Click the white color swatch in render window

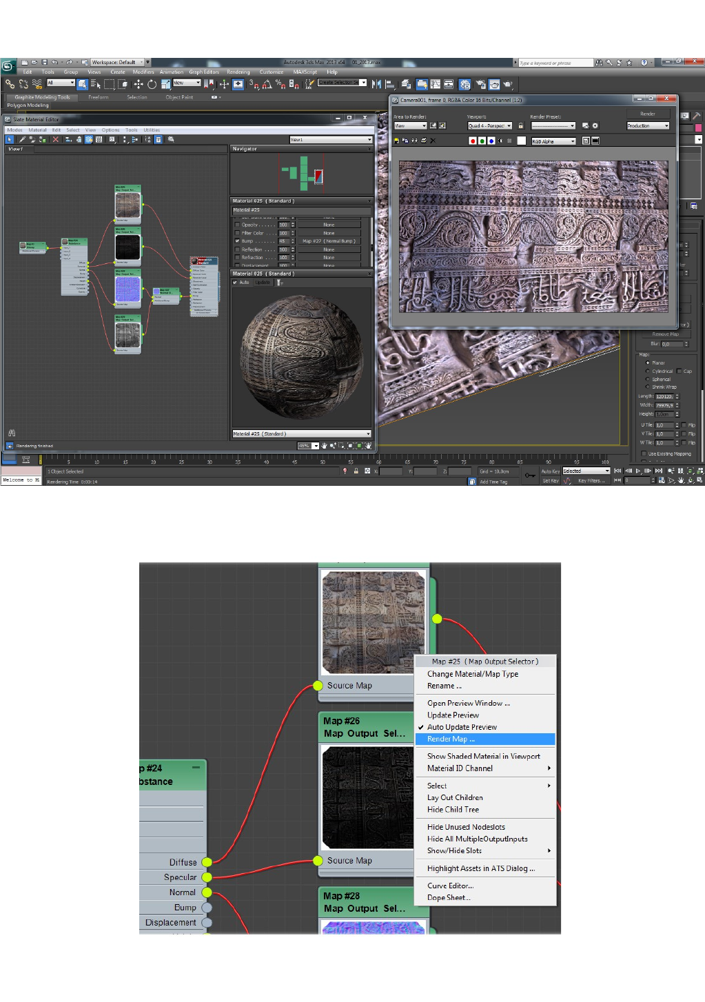point(521,141)
